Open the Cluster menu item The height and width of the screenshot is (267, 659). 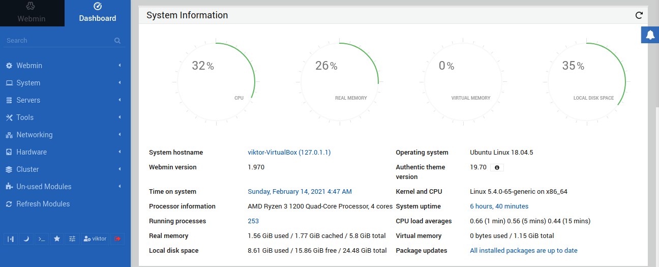(65, 169)
